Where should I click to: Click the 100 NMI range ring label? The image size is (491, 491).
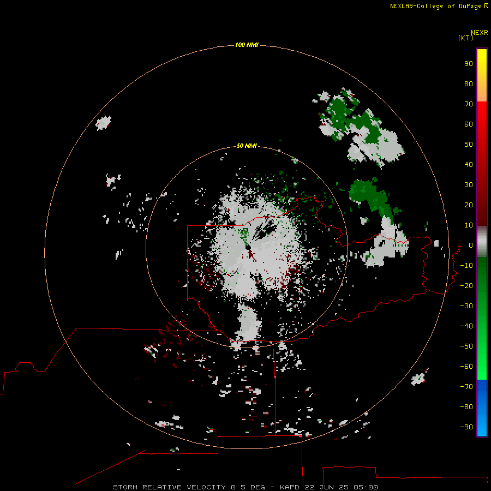(247, 45)
